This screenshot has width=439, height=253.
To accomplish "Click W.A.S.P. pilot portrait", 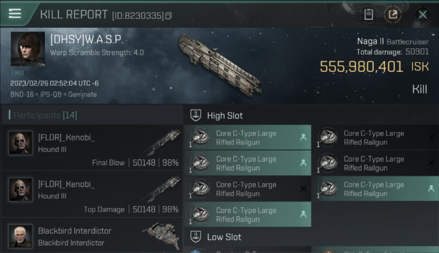I will tap(28, 49).
